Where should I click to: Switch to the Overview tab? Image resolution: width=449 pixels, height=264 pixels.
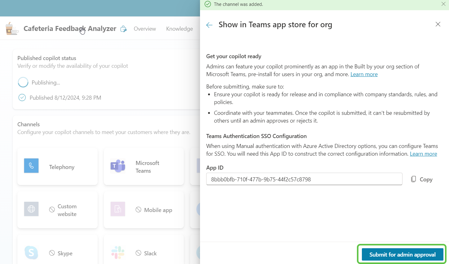pos(145,29)
